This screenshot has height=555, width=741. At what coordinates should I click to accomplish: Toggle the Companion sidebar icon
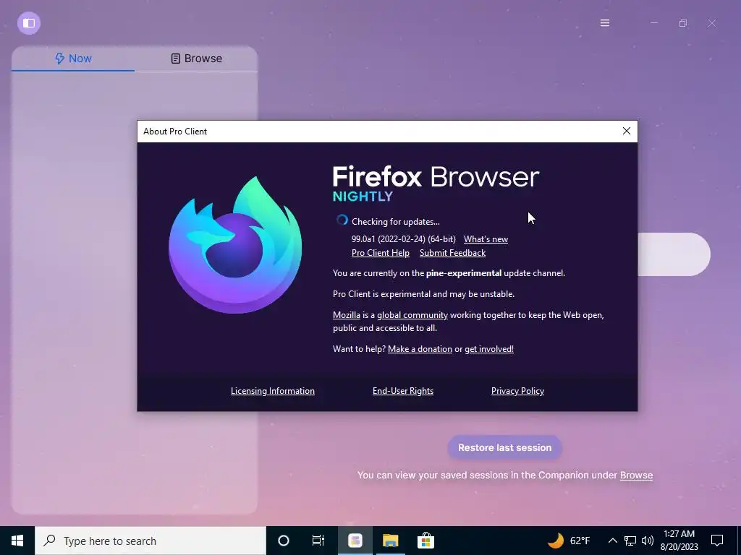[29, 23]
